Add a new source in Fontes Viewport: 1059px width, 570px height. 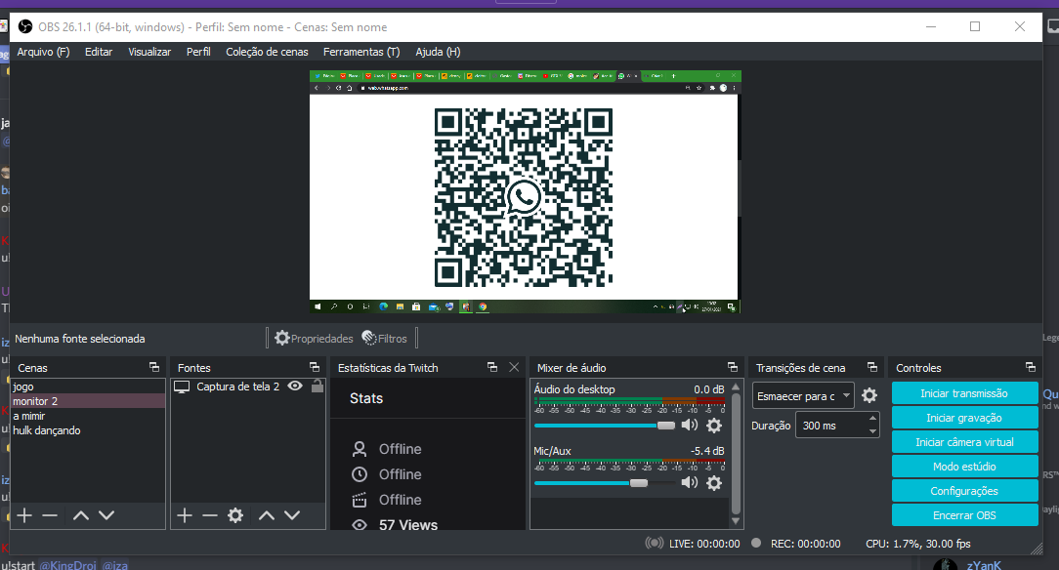tap(185, 515)
